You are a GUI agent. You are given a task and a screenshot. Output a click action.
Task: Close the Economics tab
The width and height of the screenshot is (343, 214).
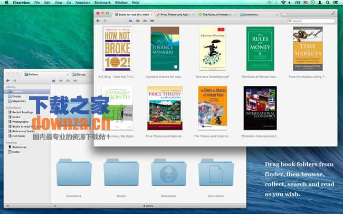coord(277,15)
